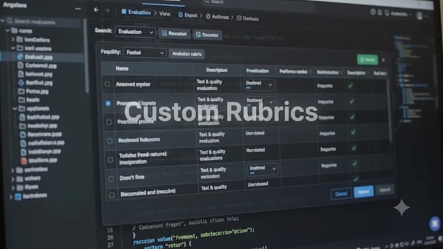Go back with the left arrow
This screenshot has height=249, width=443.
click(x=96, y=10)
